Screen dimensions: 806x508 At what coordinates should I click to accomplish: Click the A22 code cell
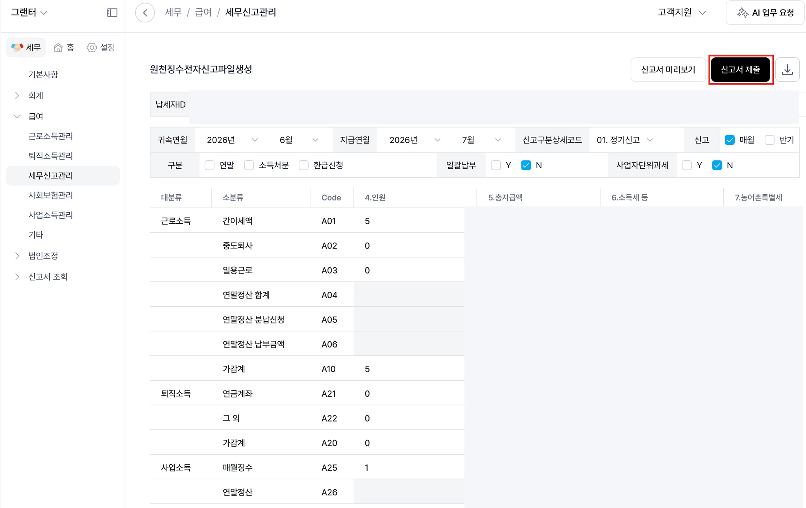[x=329, y=418]
